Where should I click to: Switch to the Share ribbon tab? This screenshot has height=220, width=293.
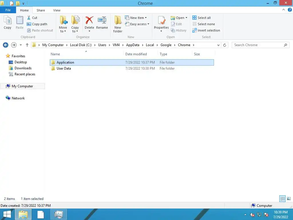[x=41, y=10]
